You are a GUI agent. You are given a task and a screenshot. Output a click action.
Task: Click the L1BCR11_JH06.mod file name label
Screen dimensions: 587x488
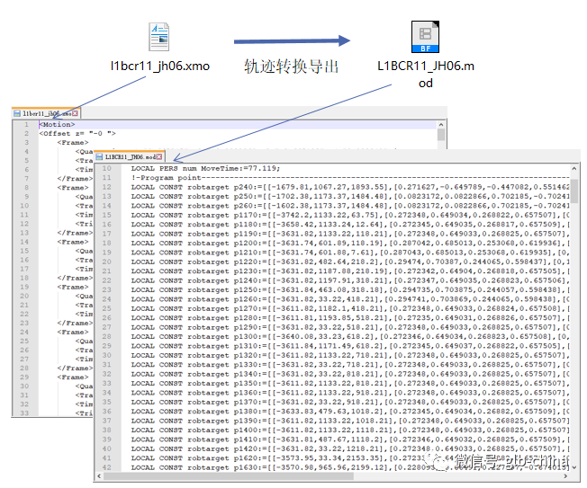[x=426, y=74]
